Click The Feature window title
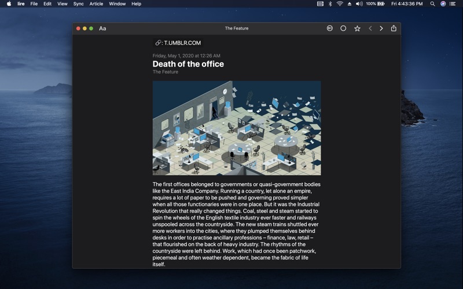Viewport: 463px width, 289px height. (237, 28)
